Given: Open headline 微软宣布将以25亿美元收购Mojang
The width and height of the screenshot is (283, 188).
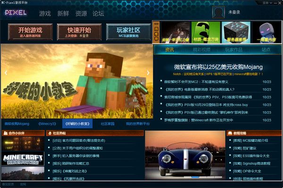Looking at the screenshot, I should click(218, 67).
